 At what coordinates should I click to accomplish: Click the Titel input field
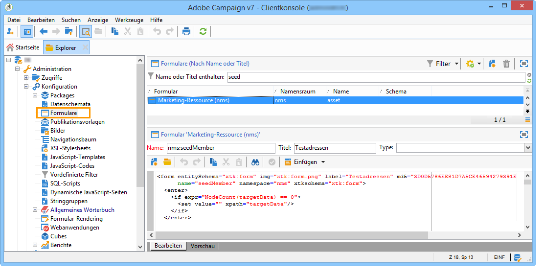coord(334,148)
